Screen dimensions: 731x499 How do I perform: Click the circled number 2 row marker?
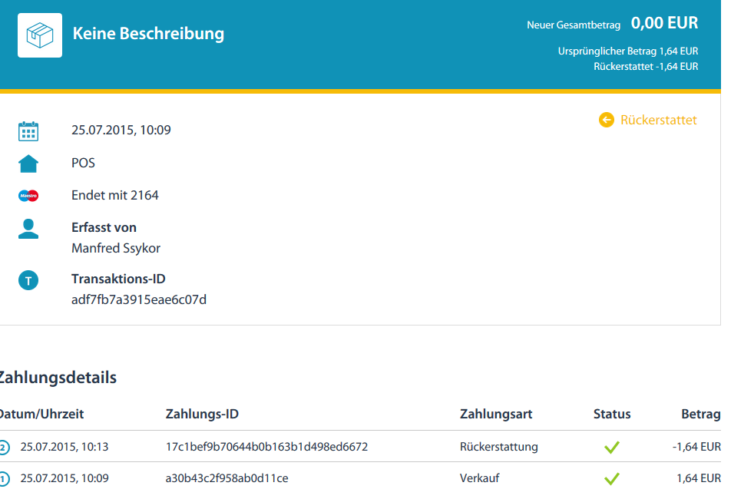point(4,448)
